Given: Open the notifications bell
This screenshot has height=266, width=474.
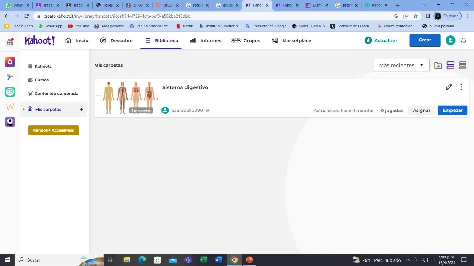Looking at the screenshot, I should click(464, 40).
